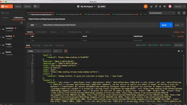Open the JSON format dropdown
Image resolution: width=187 pixels, height=105 pixels.
[x=57, y=51]
